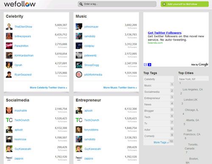
Task: Select Atlanta, GA city
Action: pyautogui.click(x=192, y=120)
